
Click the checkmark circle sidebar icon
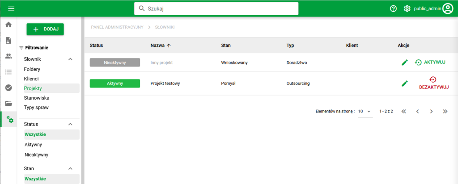pos(8,88)
